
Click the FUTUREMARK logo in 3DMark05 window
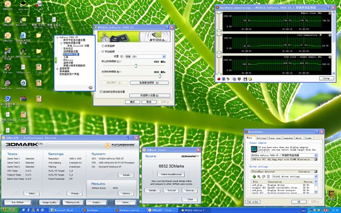120,145
